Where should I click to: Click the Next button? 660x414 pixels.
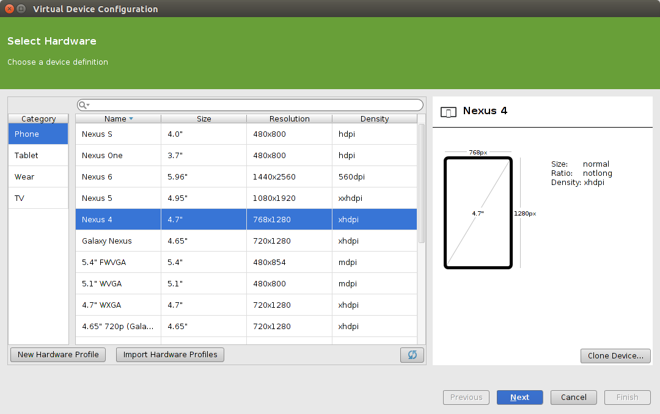coord(520,397)
